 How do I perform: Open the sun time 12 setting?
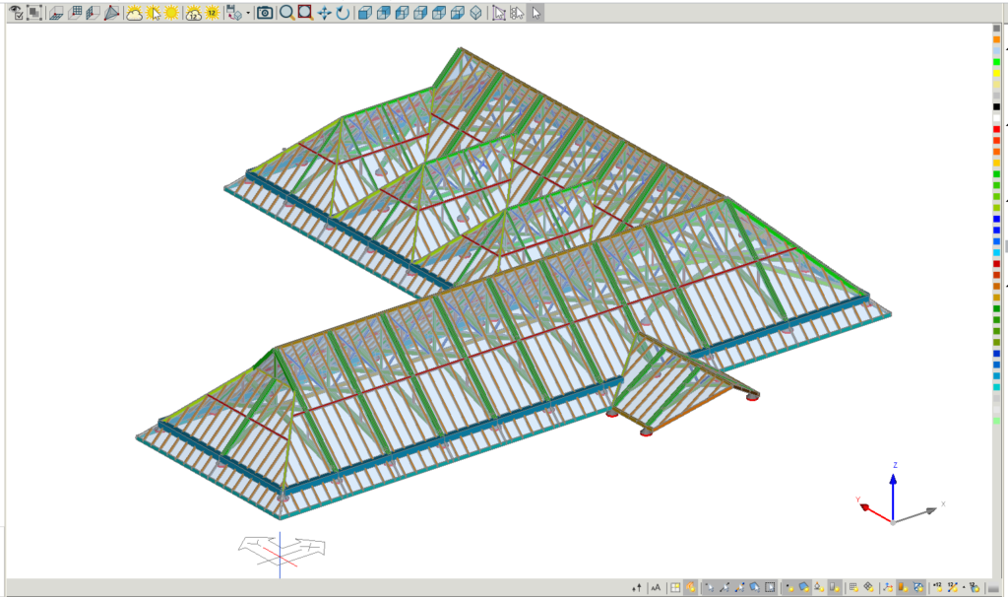tap(212, 13)
